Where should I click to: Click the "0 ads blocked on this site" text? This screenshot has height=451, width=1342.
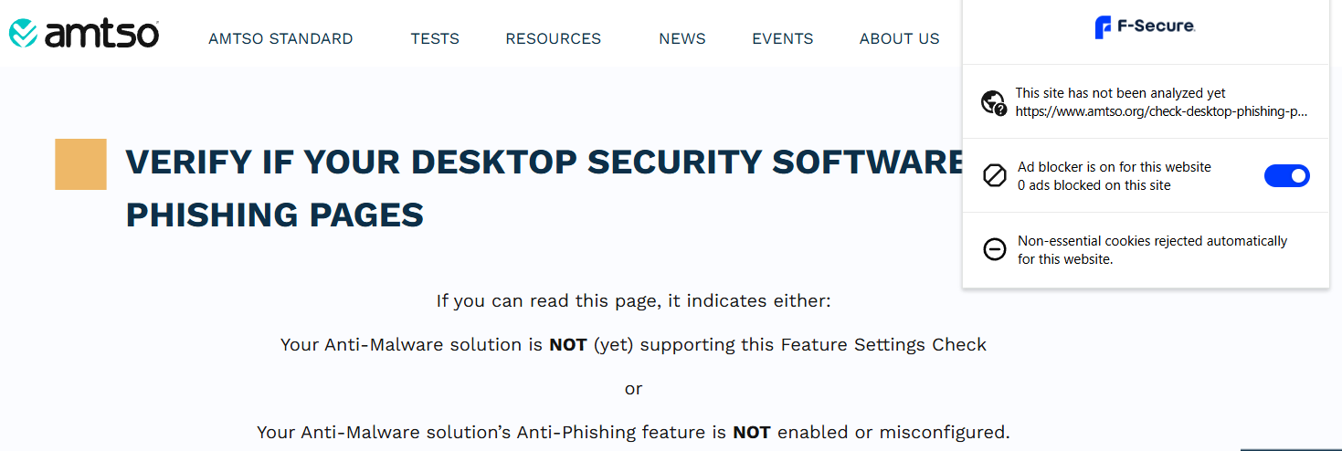click(x=1094, y=185)
